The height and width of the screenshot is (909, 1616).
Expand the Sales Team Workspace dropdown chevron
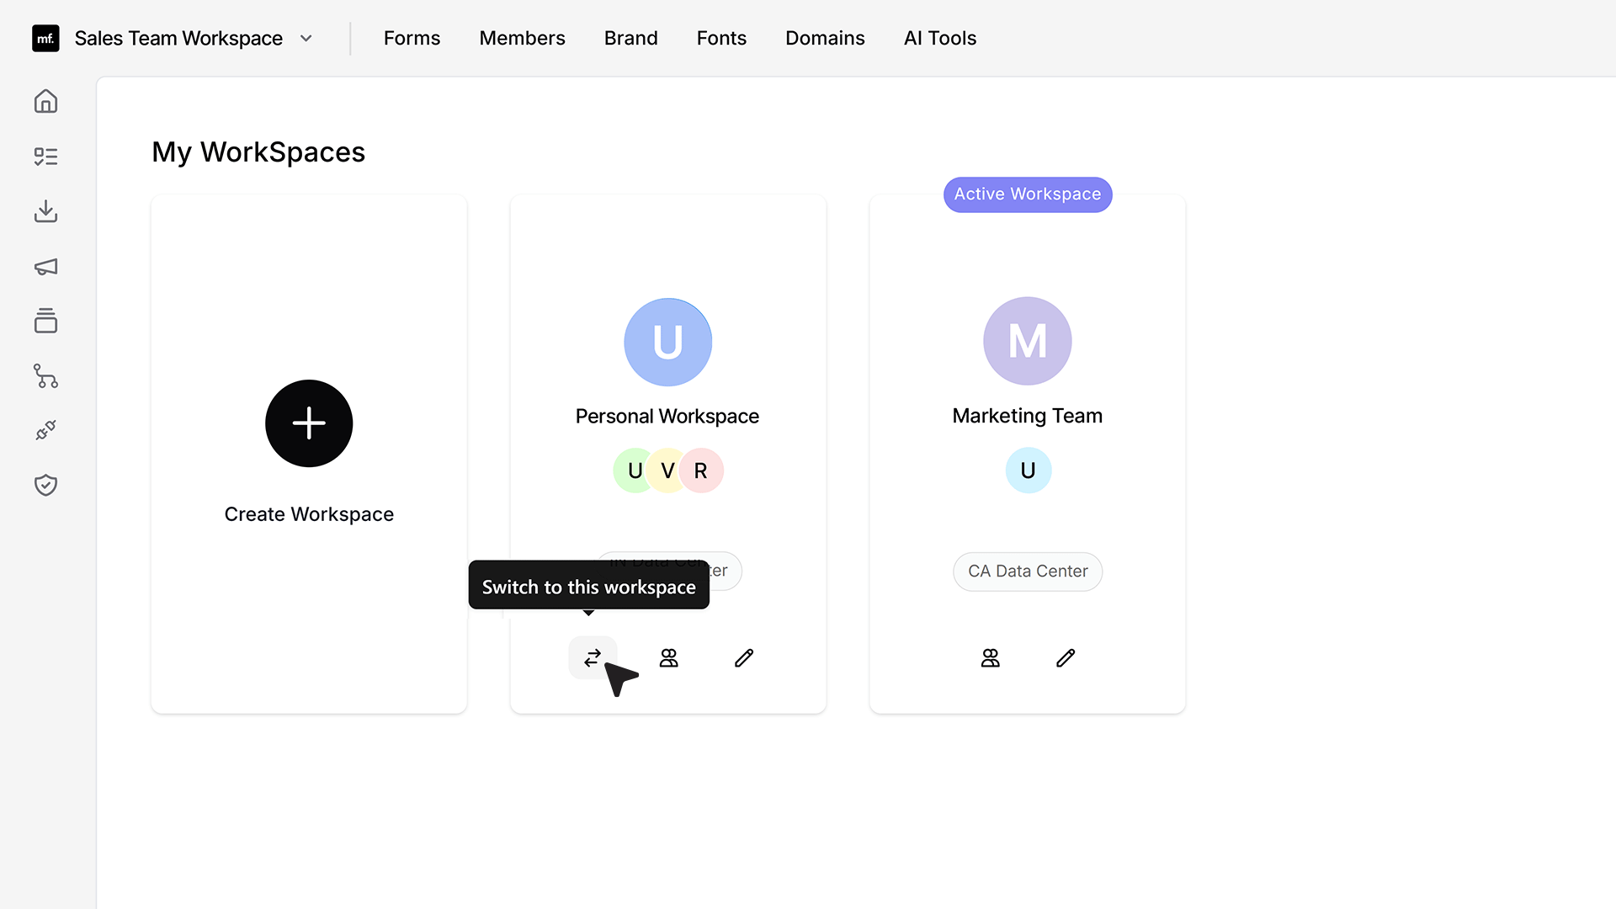pyautogui.click(x=306, y=39)
